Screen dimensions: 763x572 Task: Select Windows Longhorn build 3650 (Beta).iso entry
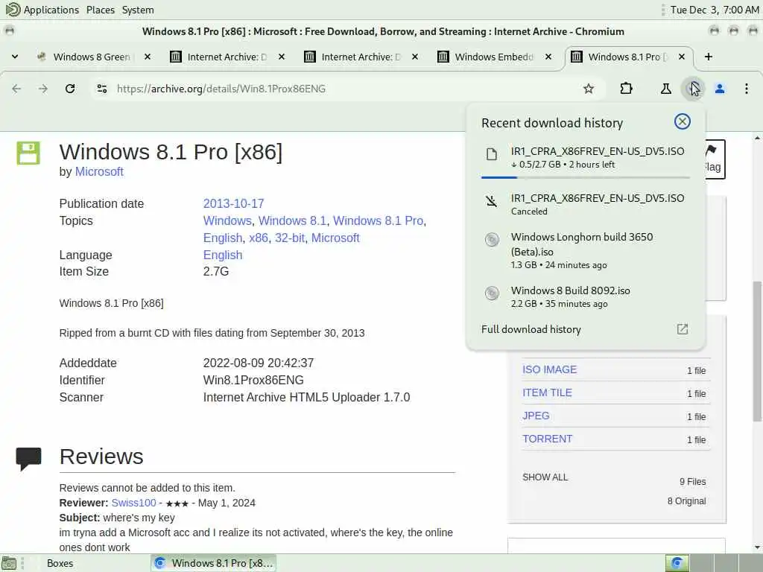(x=586, y=250)
